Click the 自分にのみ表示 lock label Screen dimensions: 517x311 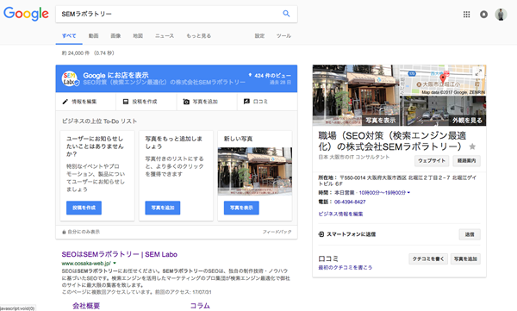[x=81, y=232]
